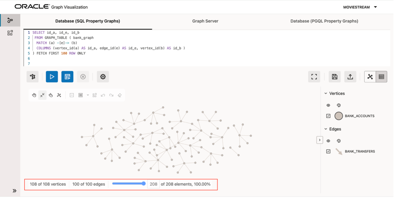Screen dimensions: 394x198
Task: Enter fullscreen graph view
Action: pyautogui.click(x=314, y=77)
